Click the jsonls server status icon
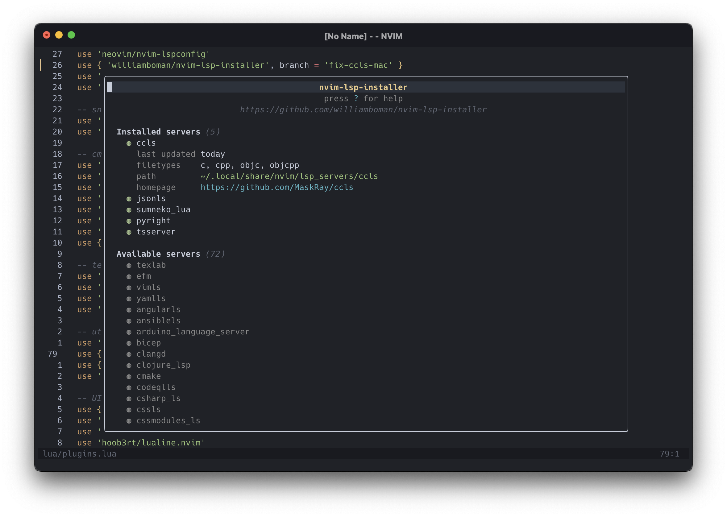727x517 pixels. coord(129,198)
